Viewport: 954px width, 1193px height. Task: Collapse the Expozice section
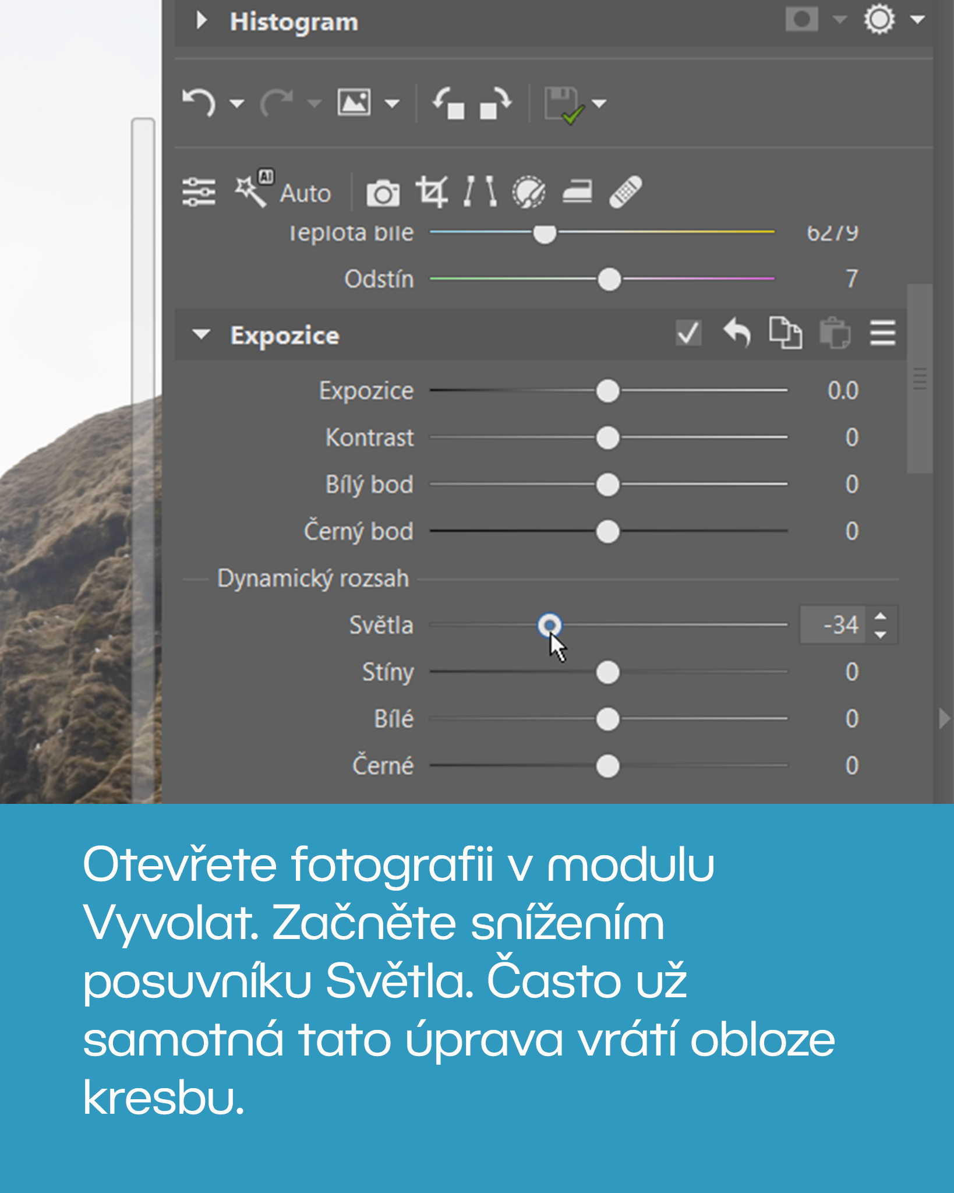tap(202, 335)
